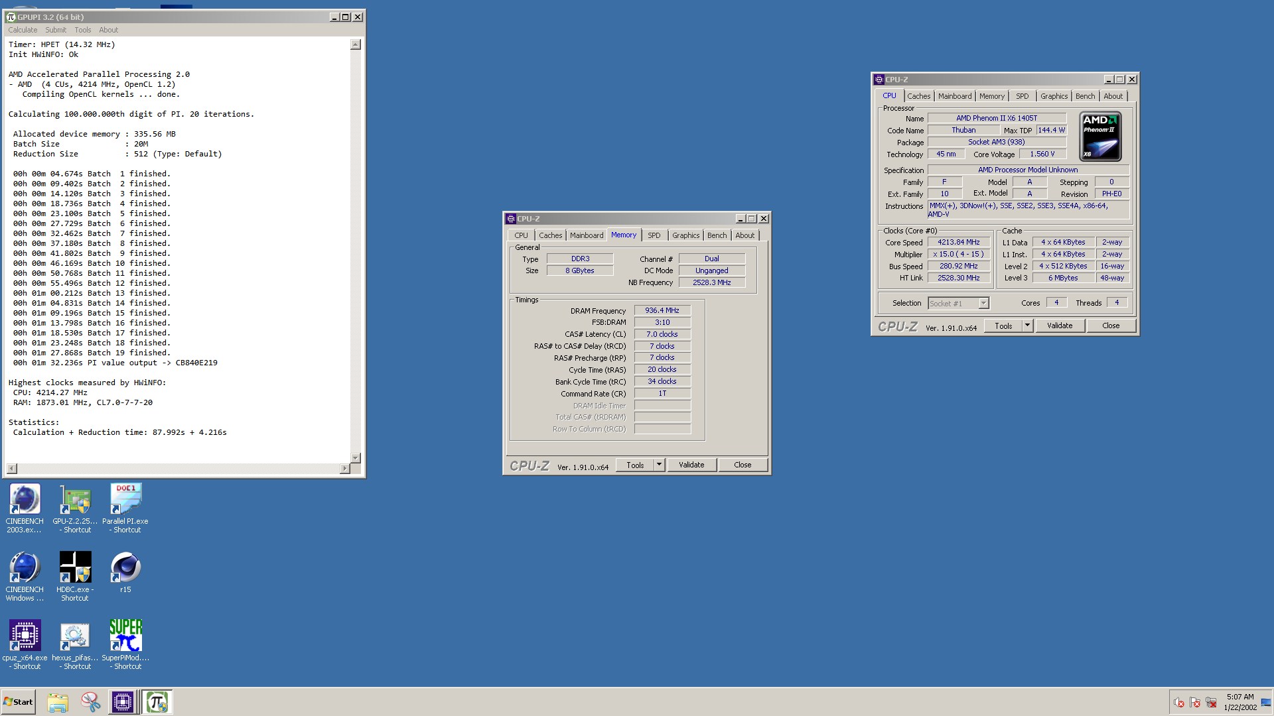Click the AMD Phenom II processor logo

coord(1100,137)
